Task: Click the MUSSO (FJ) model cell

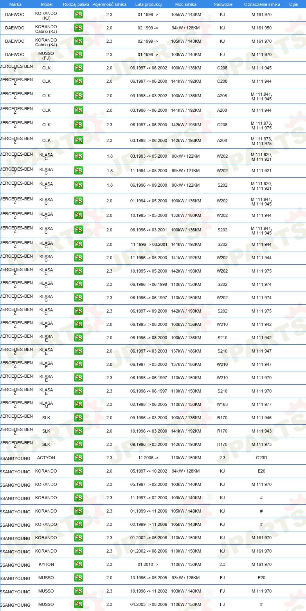Action: [x=46, y=56]
